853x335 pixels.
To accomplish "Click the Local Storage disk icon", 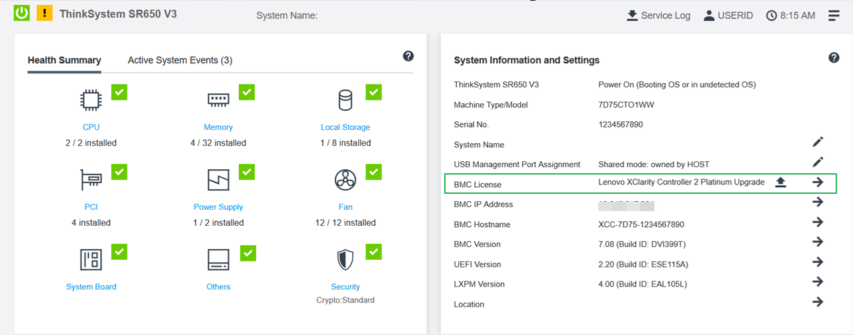I will [x=345, y=100].
